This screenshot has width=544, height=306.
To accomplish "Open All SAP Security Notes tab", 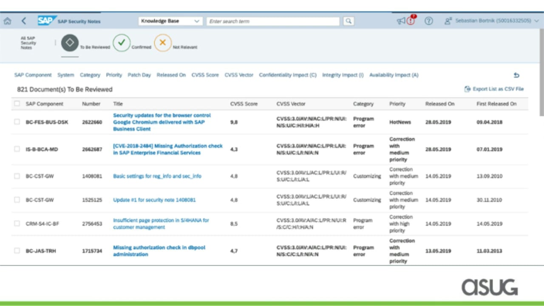I will (x=28, y=43).
